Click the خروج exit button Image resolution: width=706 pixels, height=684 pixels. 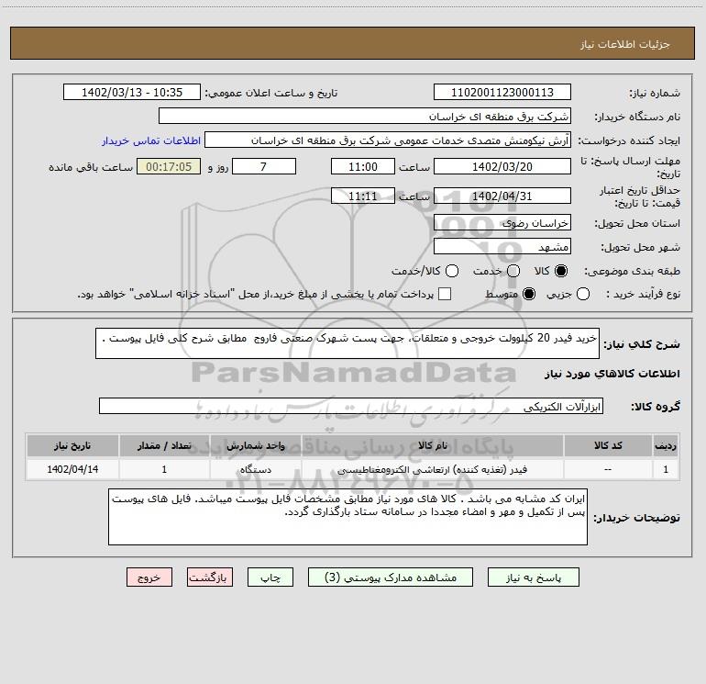pyautogui.click(x=149, y=577)
